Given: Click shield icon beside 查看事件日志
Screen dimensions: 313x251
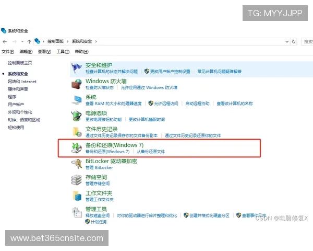Looking at the screenshot, I should [x=238, y=215].
